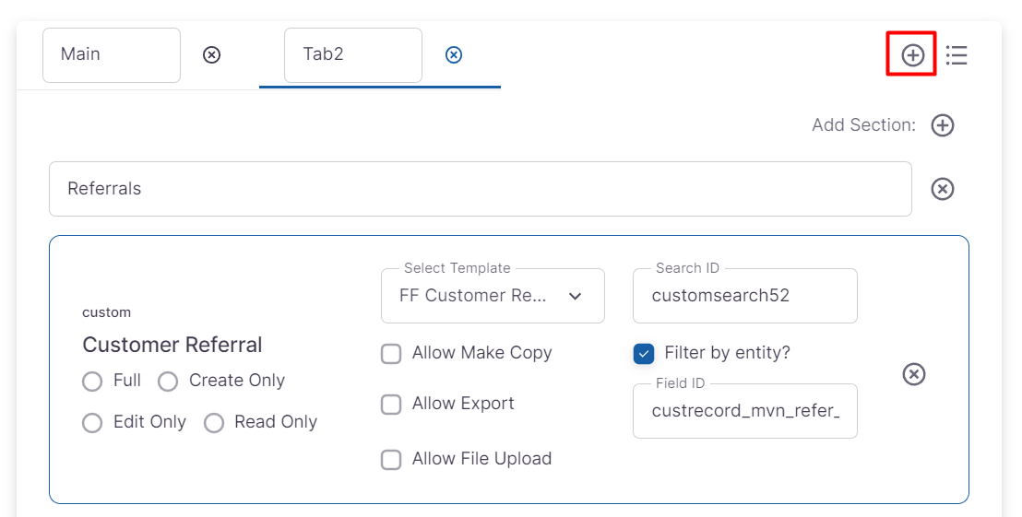Select the Full permission radio button

[92, 382]
